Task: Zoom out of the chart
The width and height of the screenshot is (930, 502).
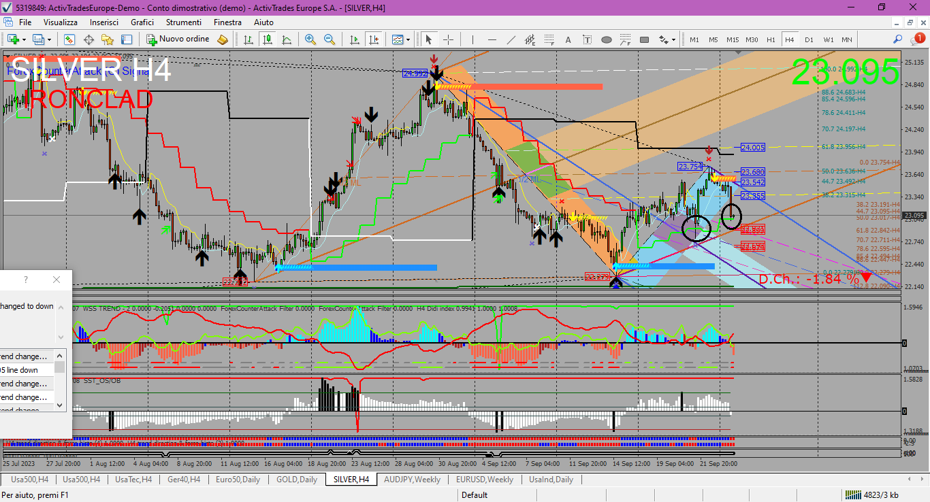Action: (x=330, y=39)
